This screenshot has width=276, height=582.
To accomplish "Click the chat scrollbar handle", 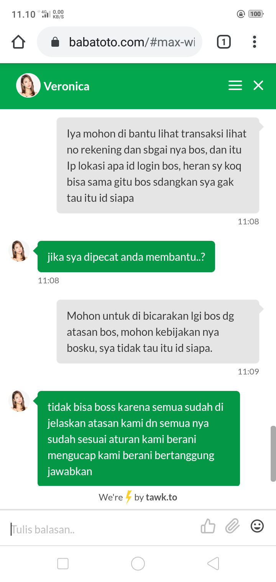I will pyautogui.click(x=273, y=453).
